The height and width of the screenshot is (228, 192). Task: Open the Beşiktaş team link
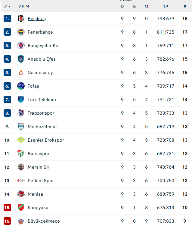[37, 19]
